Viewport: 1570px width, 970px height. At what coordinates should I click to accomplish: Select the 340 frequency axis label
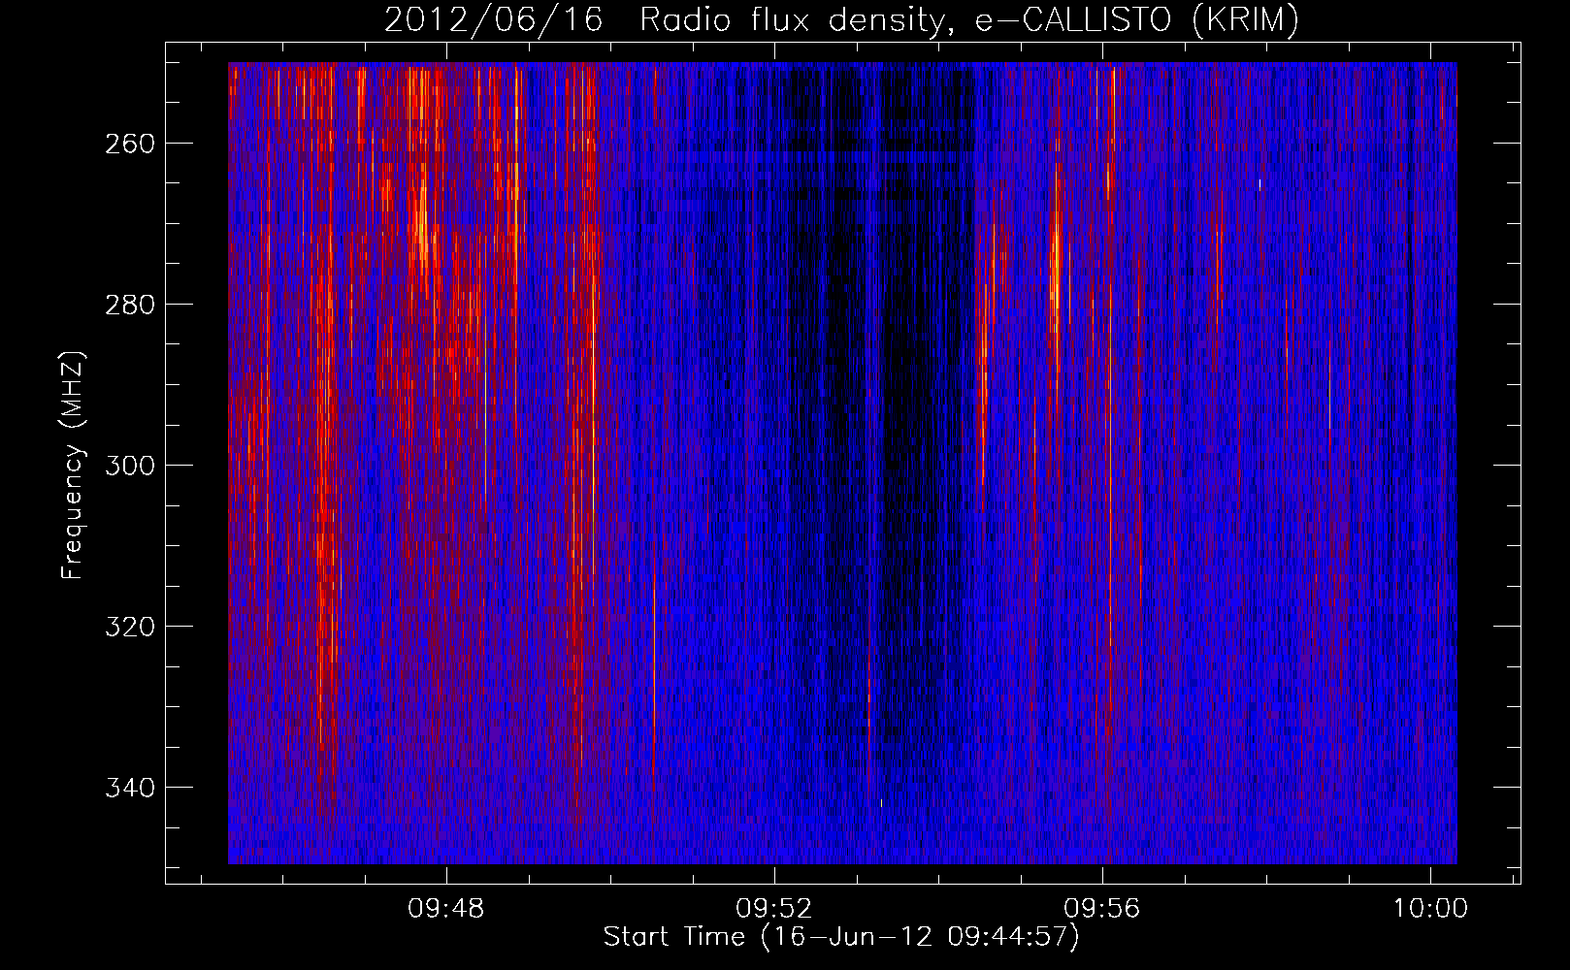tap(129, 788)
